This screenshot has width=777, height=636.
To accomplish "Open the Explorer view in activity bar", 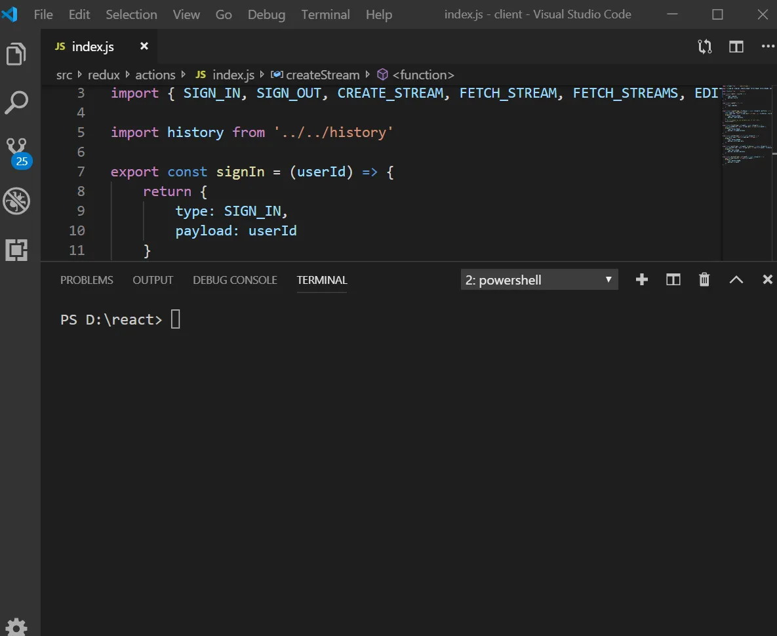I will pos(16,54).
